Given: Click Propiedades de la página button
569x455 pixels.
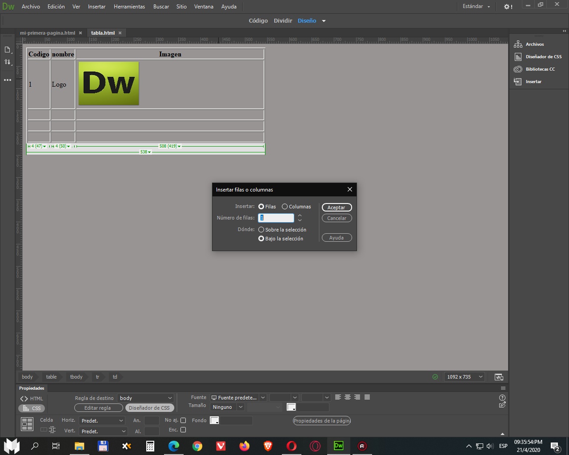Looking at the screenshot, I should point(322,421).
